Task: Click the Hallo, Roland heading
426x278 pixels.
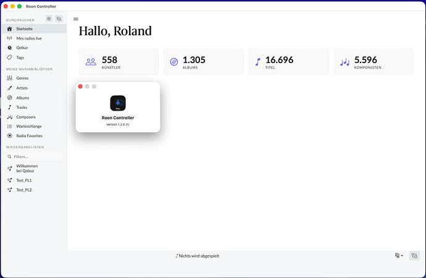Action: [115, 31]
